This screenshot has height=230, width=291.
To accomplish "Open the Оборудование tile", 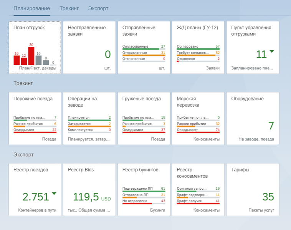I will (253, 118).
